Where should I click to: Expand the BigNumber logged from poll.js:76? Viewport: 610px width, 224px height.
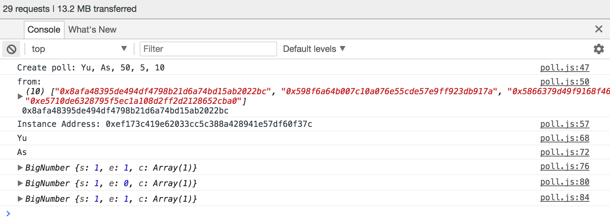(x=20, y=168)
